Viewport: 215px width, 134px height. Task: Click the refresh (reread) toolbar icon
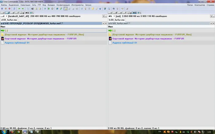point(14,9)
